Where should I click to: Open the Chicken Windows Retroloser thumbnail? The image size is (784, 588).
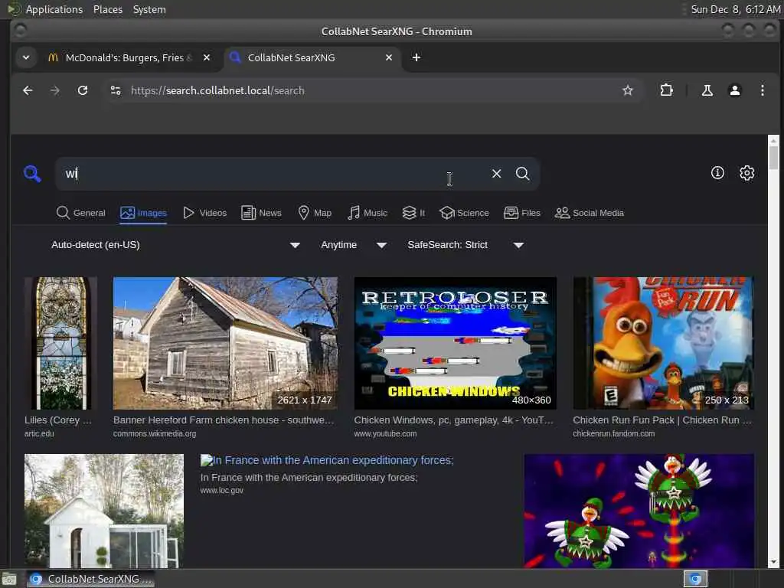tap(455, 344)
